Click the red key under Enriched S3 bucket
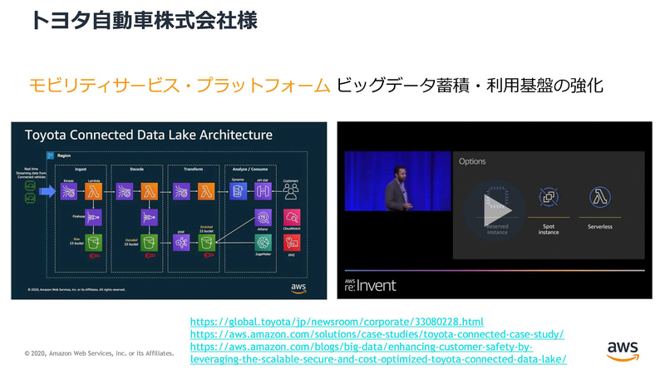The image size is (665, 374). click(x=209, y=255)
